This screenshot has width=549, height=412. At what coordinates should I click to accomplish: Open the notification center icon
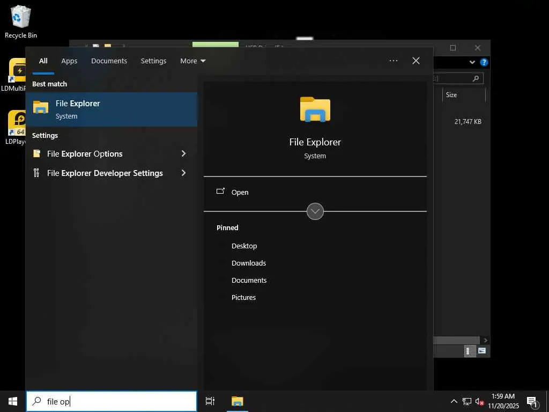coord(532,402)
